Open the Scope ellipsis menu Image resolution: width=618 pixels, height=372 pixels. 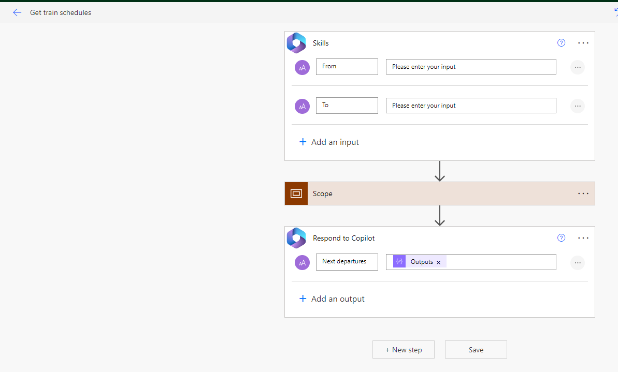[583, 194]
